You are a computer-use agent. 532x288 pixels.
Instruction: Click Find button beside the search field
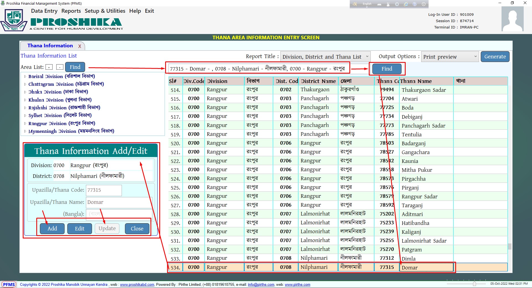(387, 69)
